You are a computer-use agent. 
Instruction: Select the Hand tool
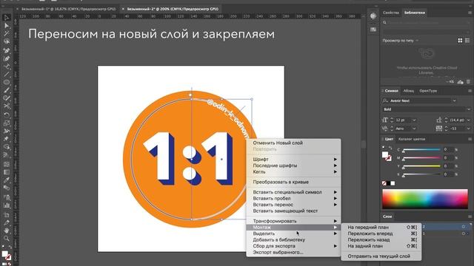(x=7, y=231)
